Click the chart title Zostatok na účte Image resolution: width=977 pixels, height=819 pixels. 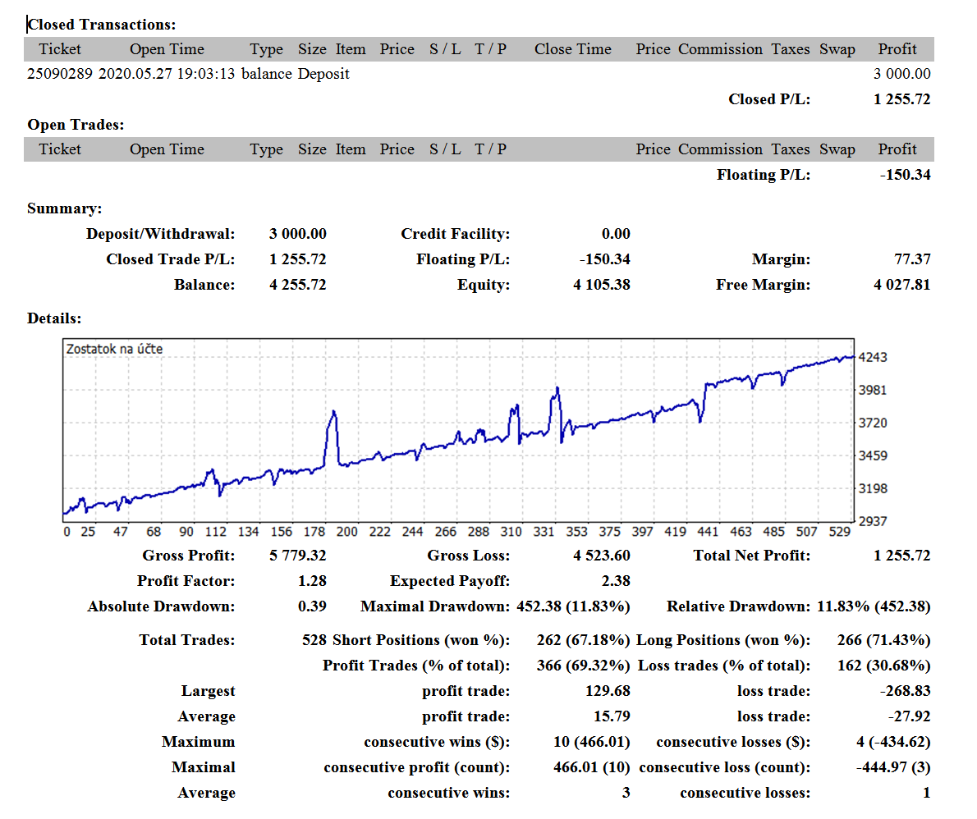[115, 350]
